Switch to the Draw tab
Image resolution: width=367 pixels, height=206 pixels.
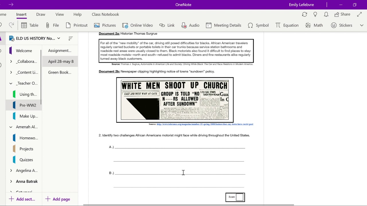pyautogui.click(x=41, y=14)
